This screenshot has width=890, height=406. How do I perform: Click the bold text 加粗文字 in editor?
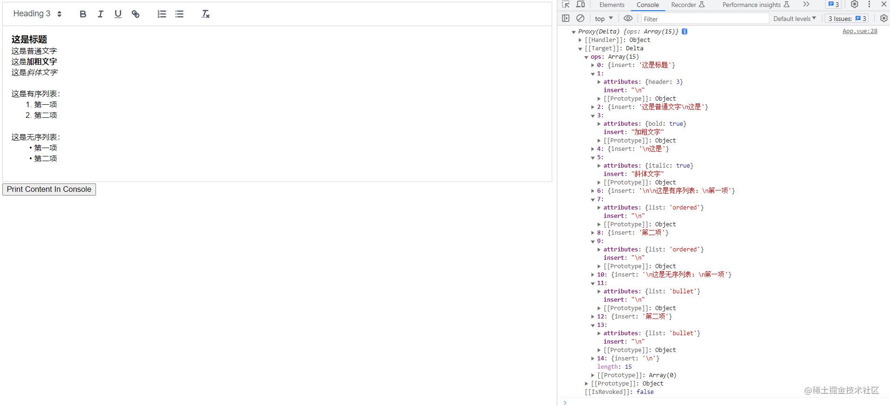click(42, 61)
